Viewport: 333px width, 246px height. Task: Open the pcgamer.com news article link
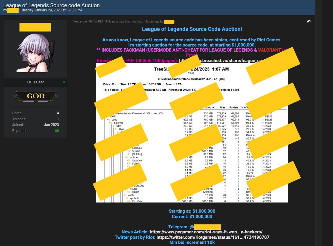(206, 232)
